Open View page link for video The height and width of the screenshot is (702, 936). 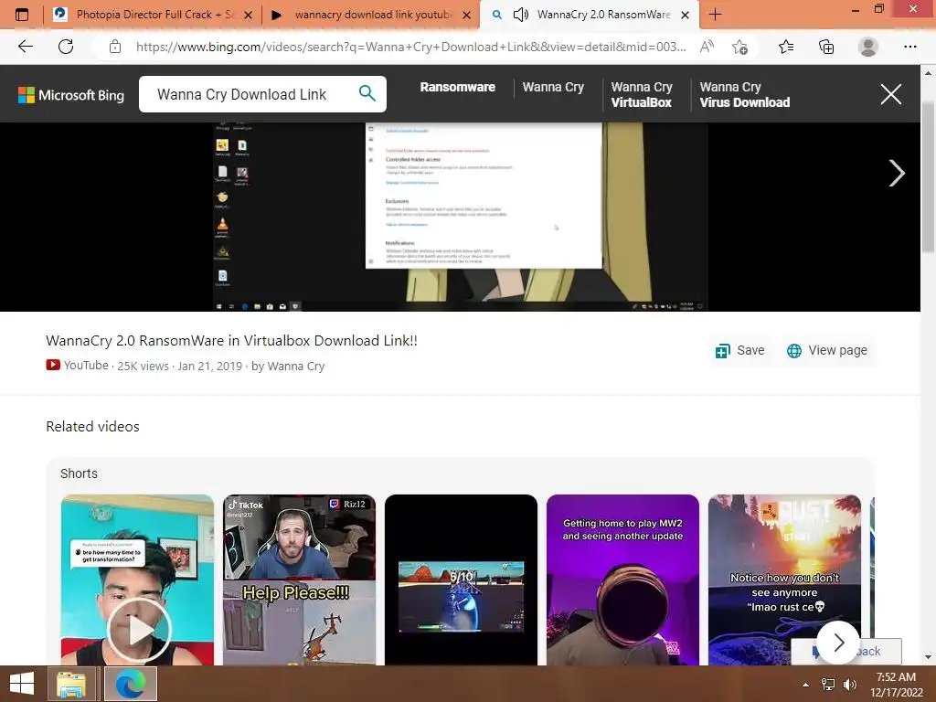[x=826, y=350]
